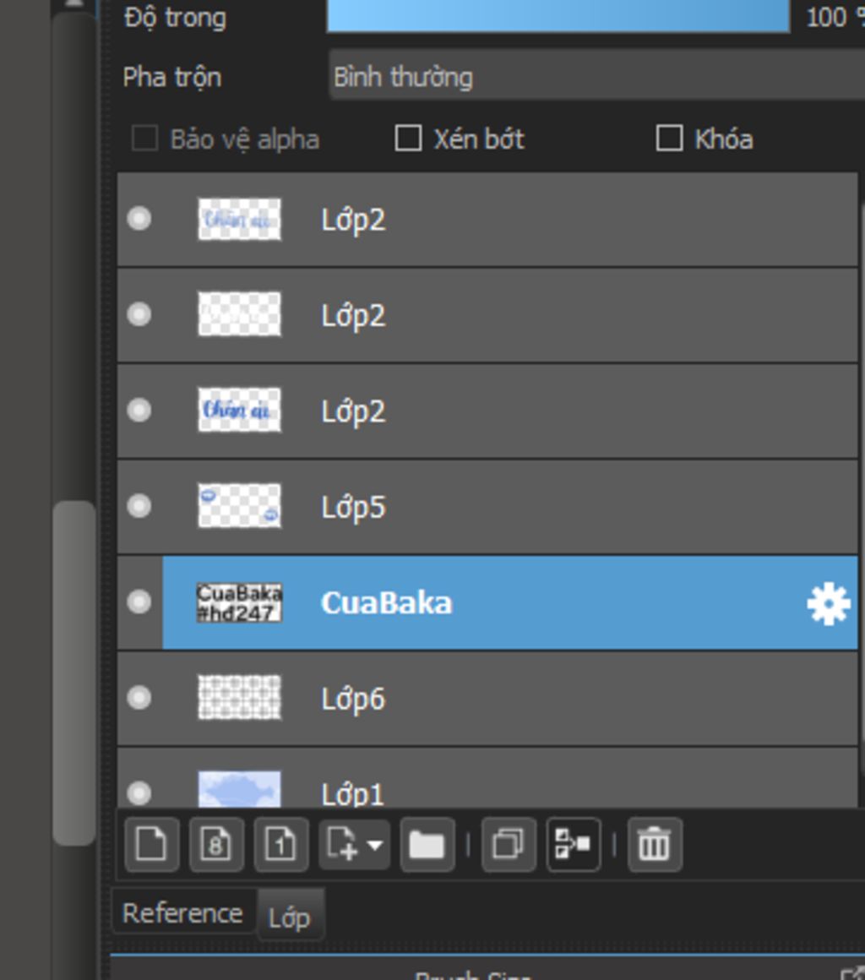
Task: Duplicate the selected layer
Action: pos(508,844)
